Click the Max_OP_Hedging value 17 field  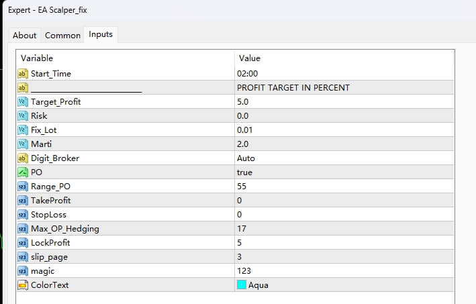click(242, 229)
